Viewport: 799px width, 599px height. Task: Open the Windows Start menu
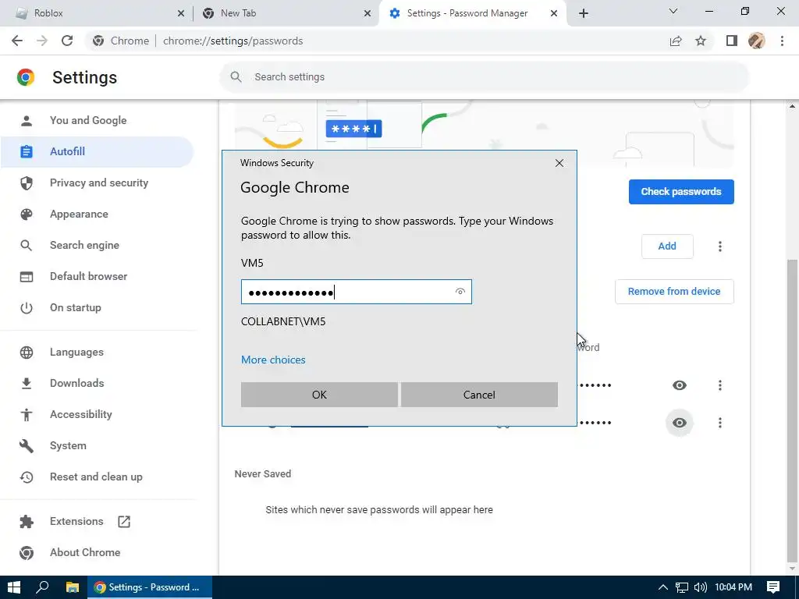point(14,587)
